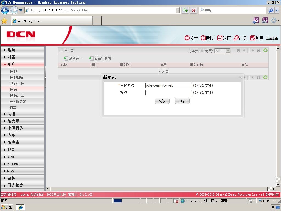Screen dimensions: 281x211
Task: Switch language to English
Action: click(272, 38)
